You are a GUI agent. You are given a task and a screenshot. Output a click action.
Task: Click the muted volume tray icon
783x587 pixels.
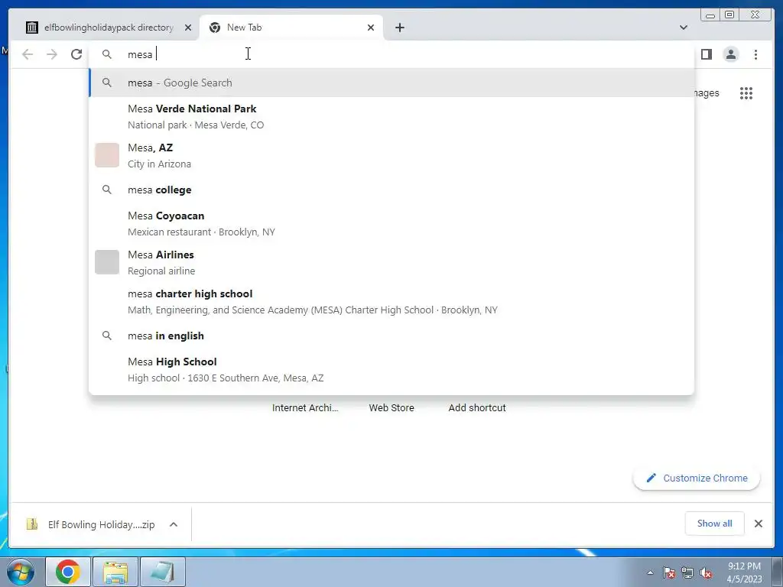[x=706, y=572]
